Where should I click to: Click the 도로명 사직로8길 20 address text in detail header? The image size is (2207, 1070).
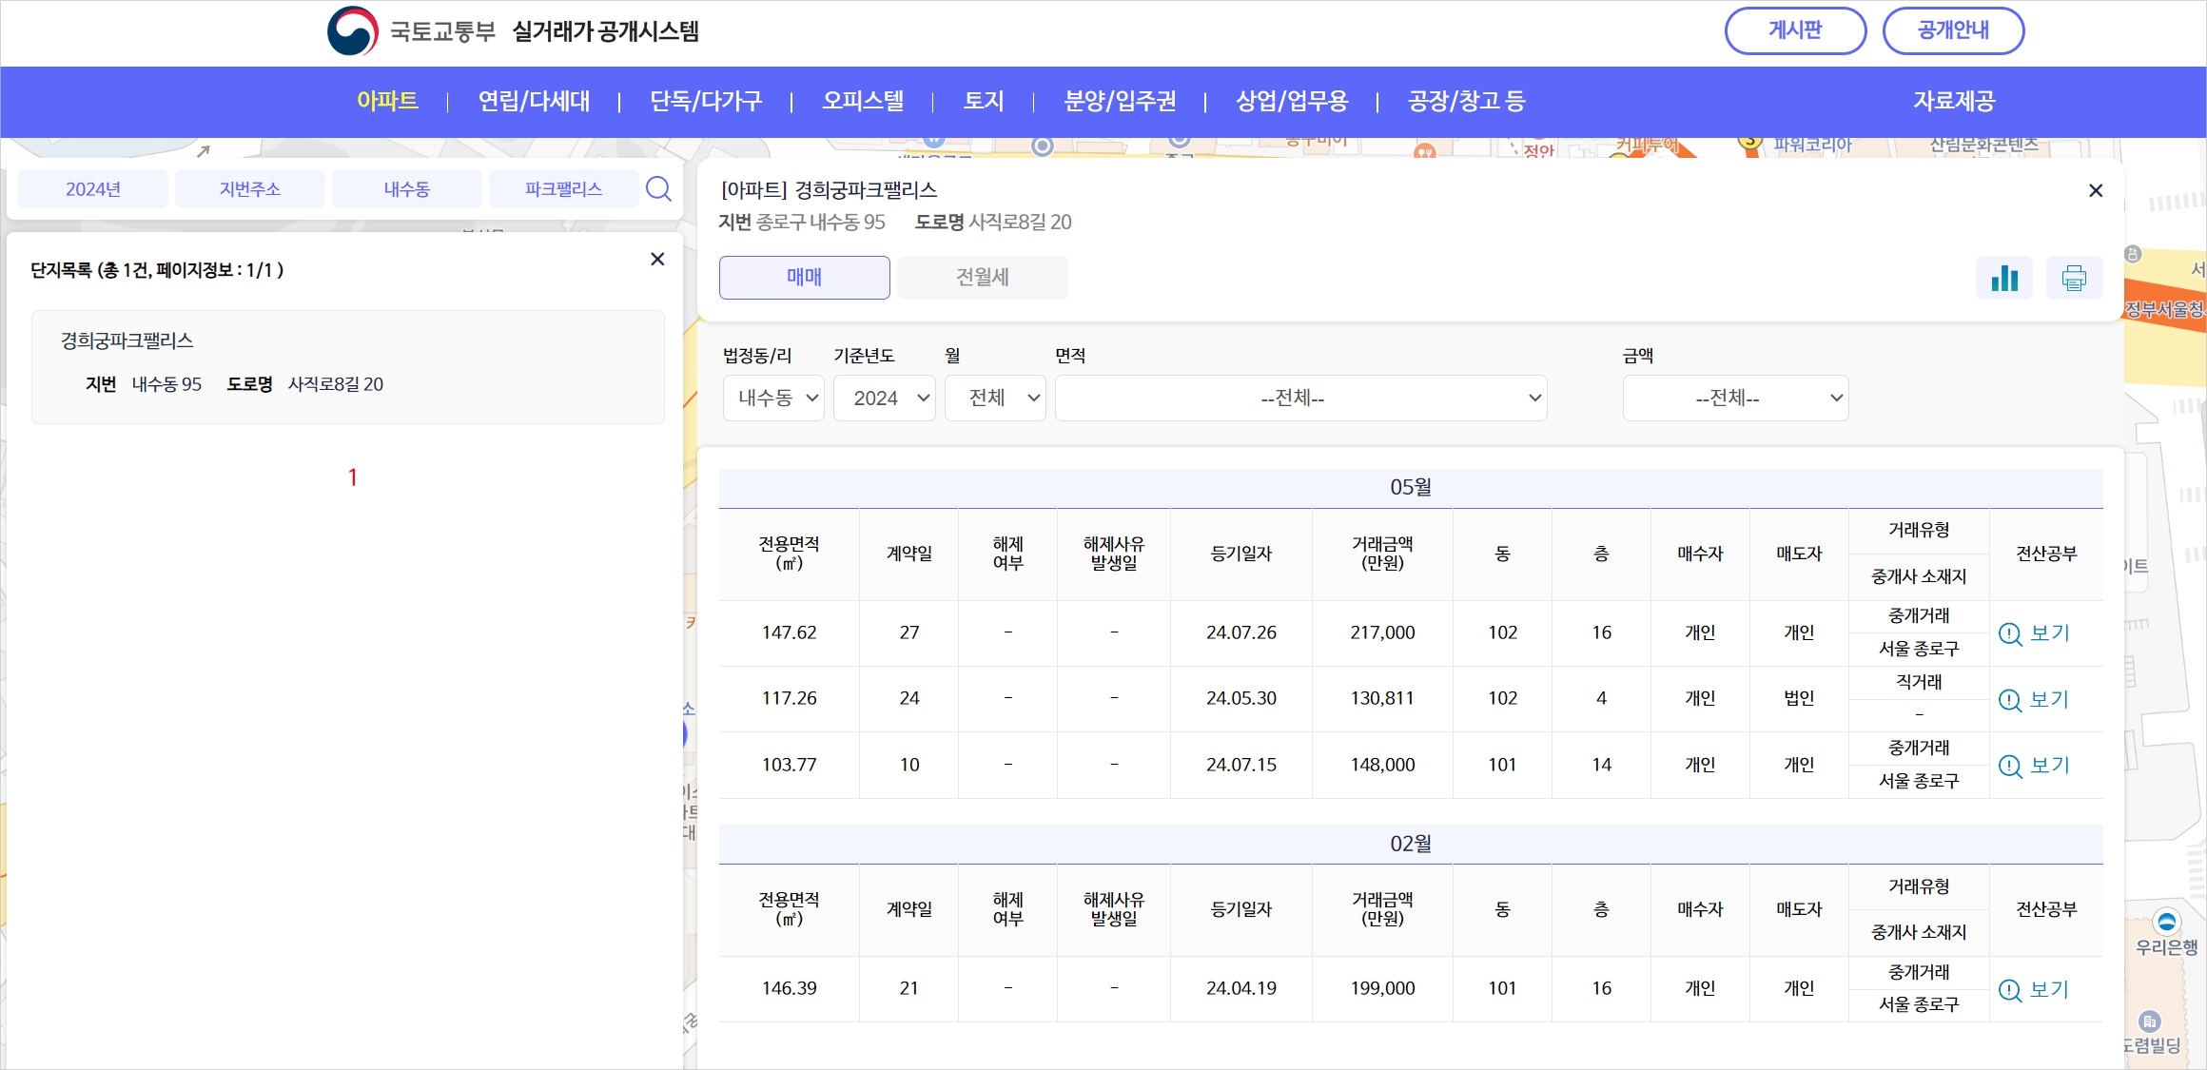pyautogui.click(x=993, y=223)
